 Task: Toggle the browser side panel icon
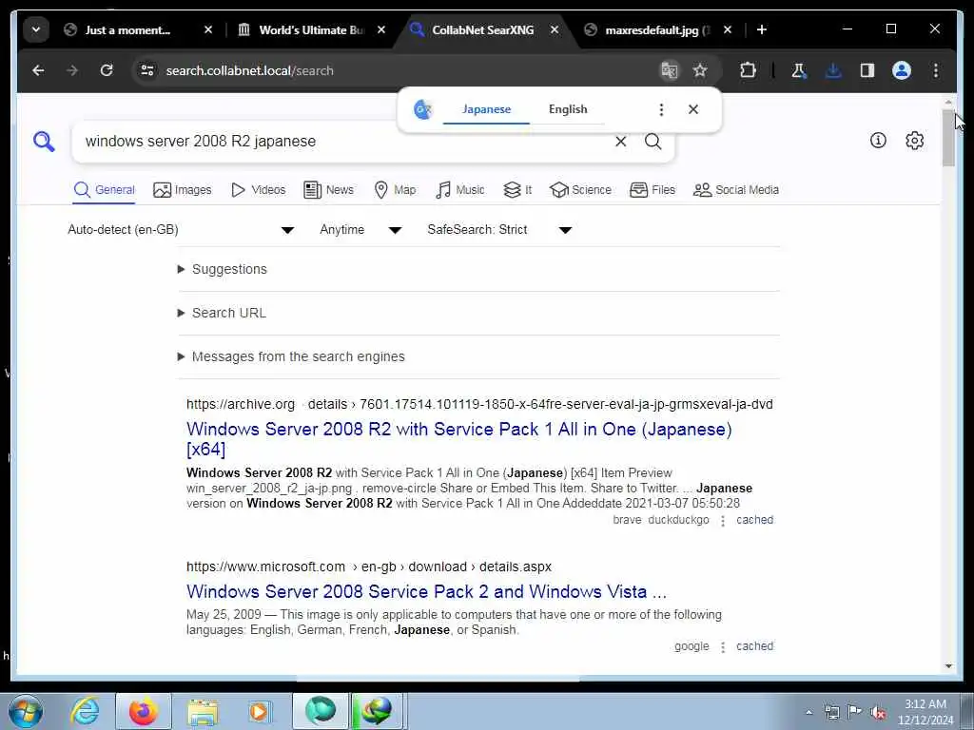[867, 70]
